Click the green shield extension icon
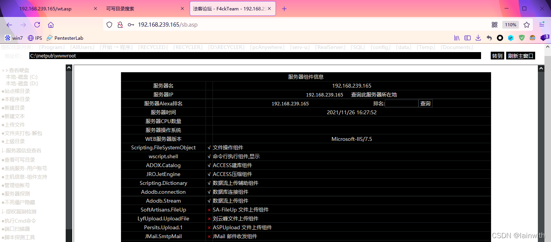 522,38
